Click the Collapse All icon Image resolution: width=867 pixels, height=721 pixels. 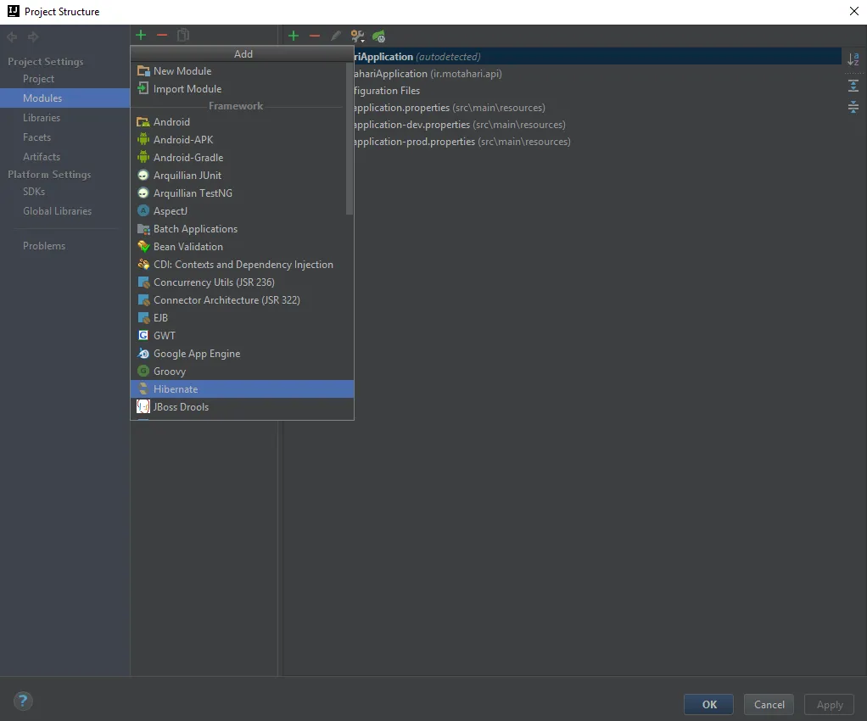tap(853, 107)
